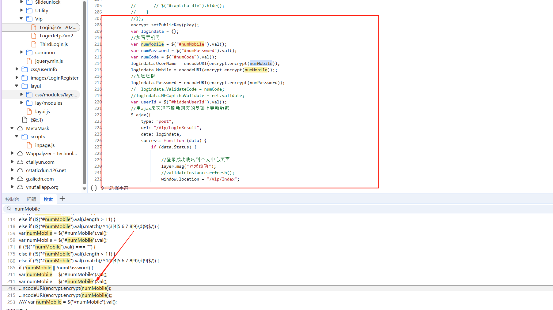Click the lay/modules folder icon

29,103
